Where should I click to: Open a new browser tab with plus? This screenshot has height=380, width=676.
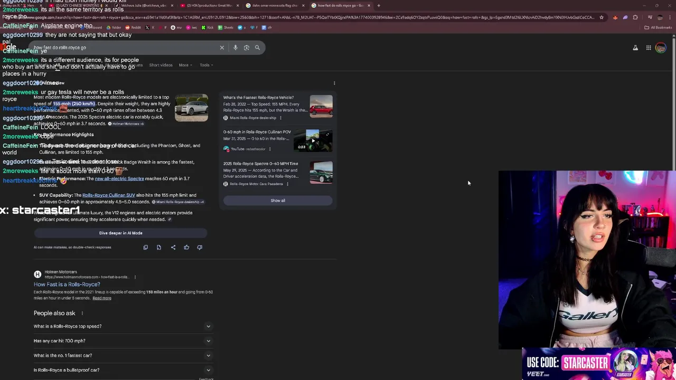(x=378, y=5)
